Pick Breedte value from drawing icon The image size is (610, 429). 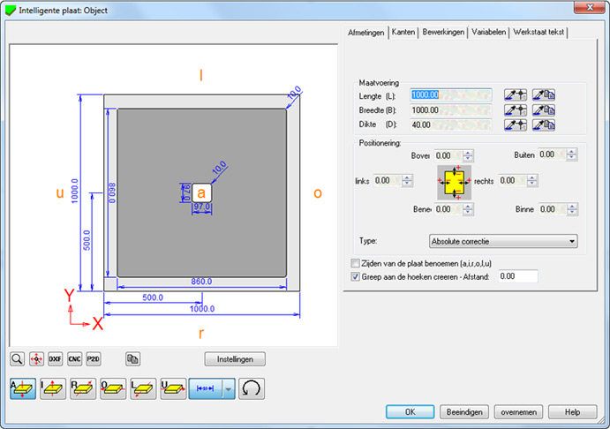coord(516,110)
